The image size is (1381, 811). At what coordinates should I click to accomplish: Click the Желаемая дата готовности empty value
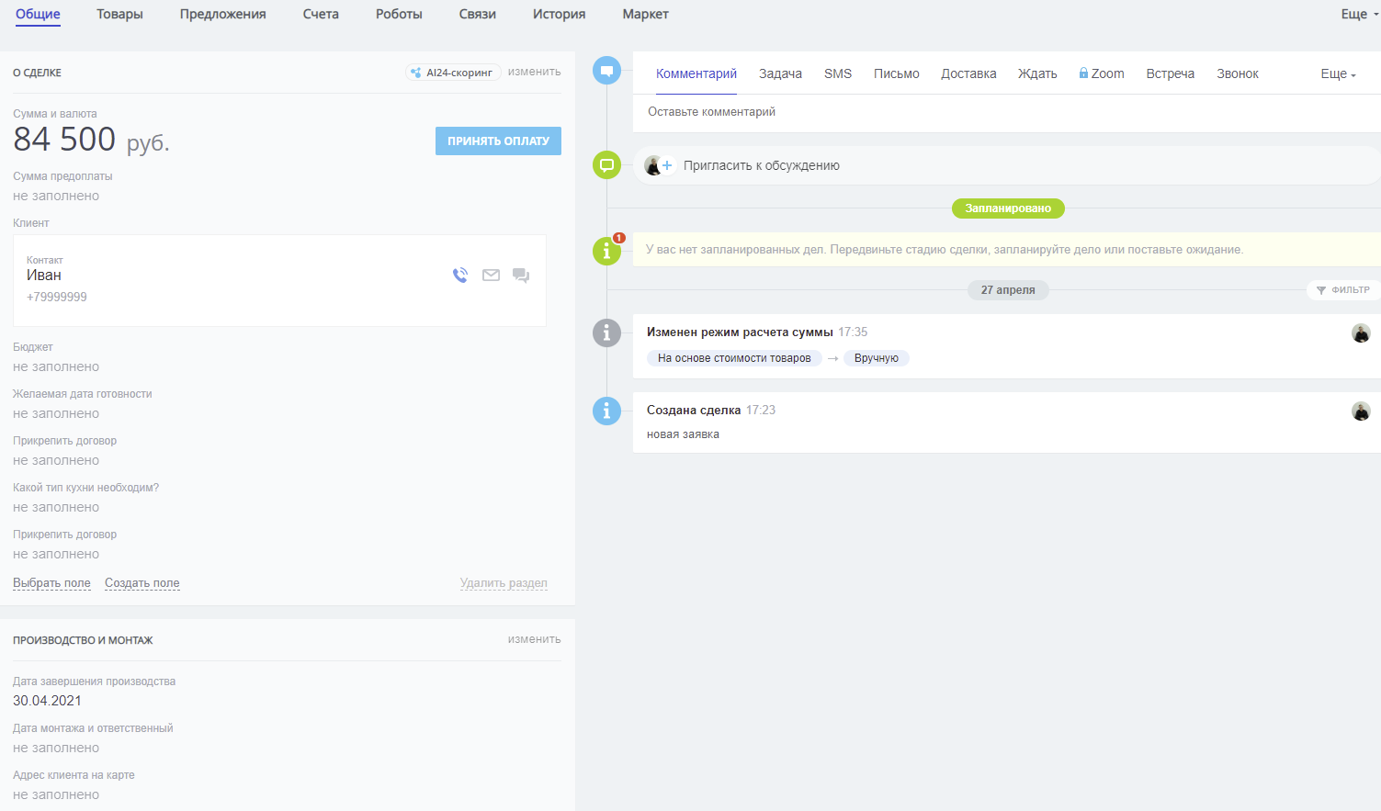(x=56, y=413)
